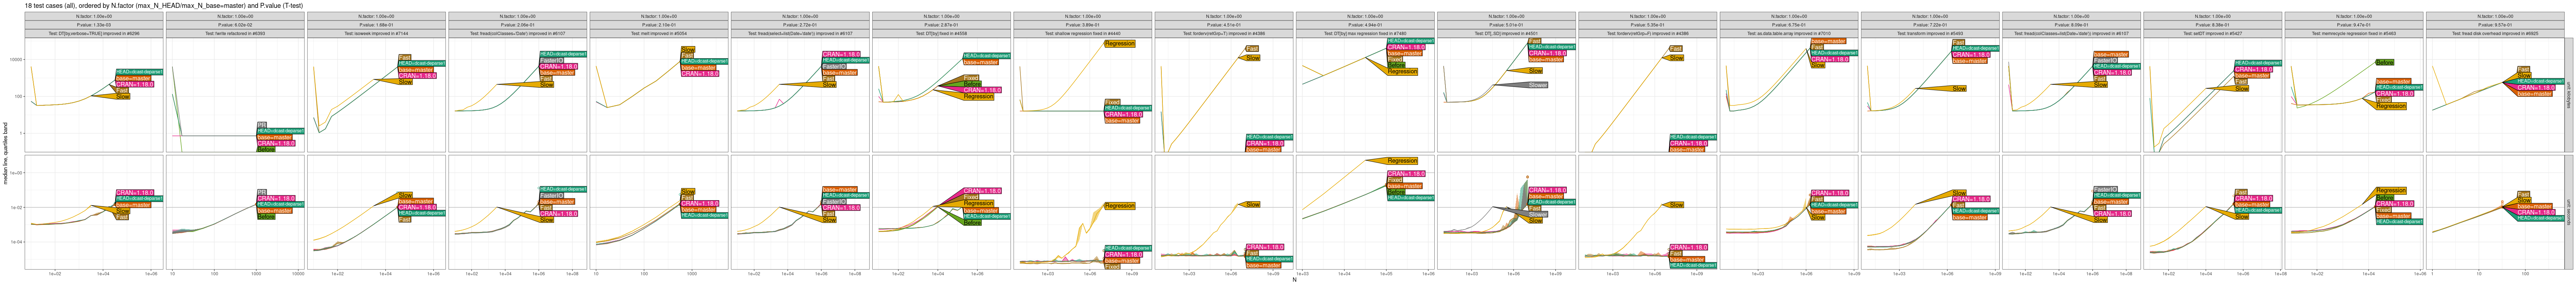
Task: Click the Slow label in forderv(retGrp=T) bottom panel
Action: coord(1252,205)
